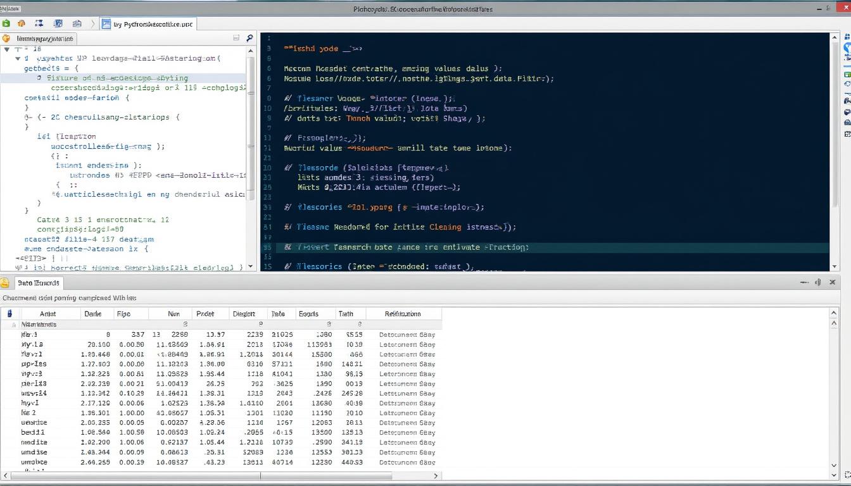Viewport: 851px width, 486px height.
Task: Click the minimize dash icon in the bottom panel header
Action: tap(804, 282)
